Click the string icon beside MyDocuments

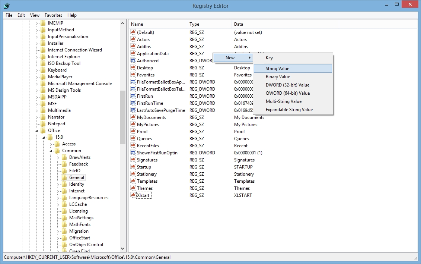(x=133, y=117)
